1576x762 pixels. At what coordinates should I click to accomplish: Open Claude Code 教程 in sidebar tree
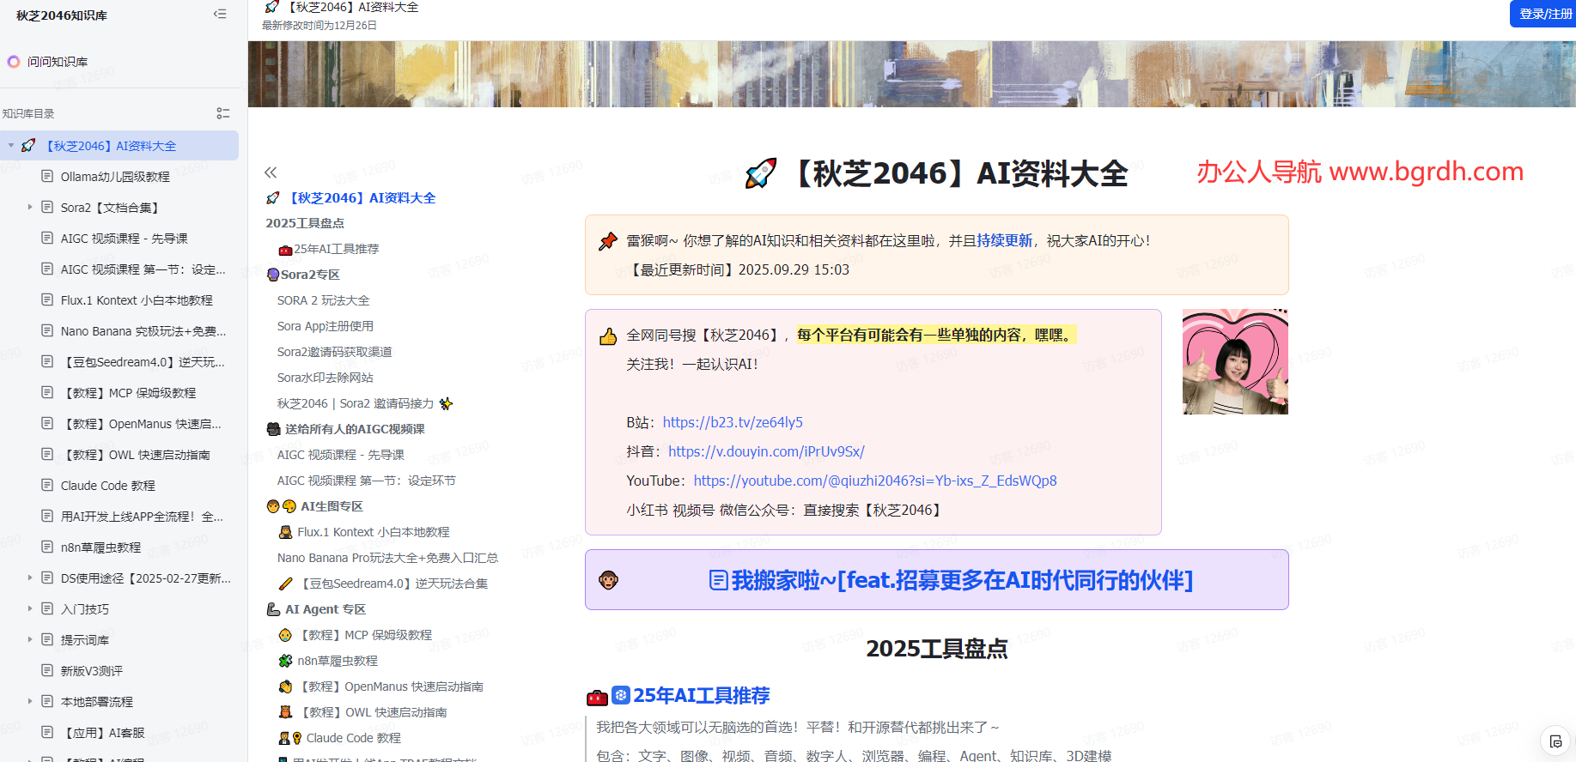pos(107,486)
